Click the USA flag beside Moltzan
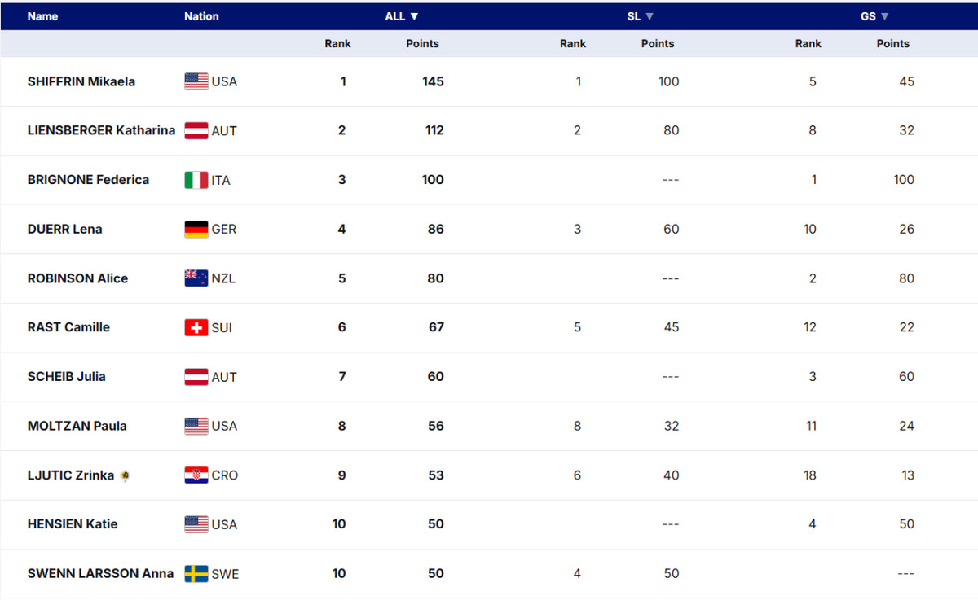This screenshot has height=600, width=978. pyautogui.click(x=196, y=426)
